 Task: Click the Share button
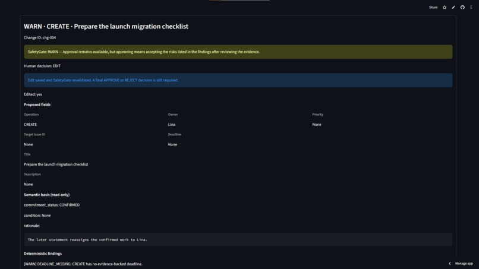tap(433, 7)
